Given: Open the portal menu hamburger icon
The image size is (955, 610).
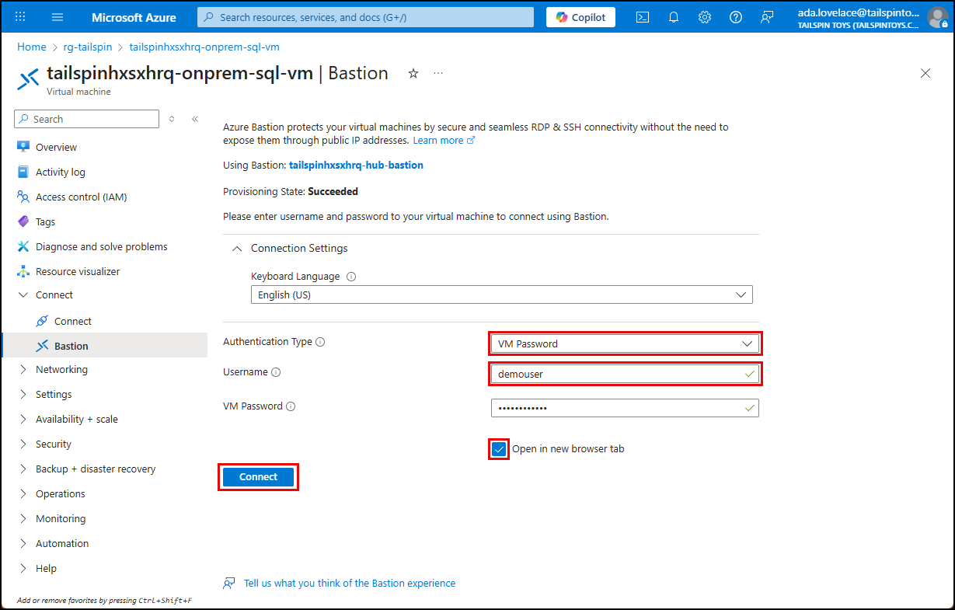Looking at the screenshot, I should (57, 16).
